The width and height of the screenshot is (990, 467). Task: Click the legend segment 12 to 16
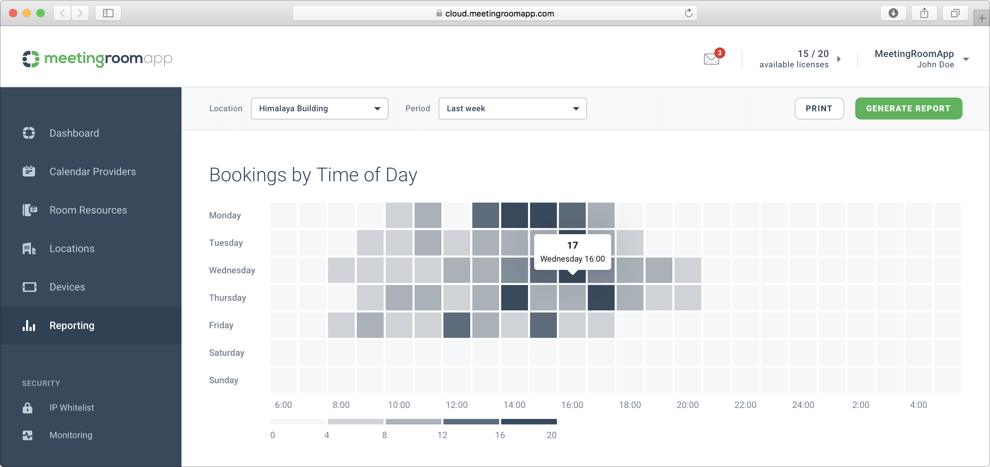point(471,422)
